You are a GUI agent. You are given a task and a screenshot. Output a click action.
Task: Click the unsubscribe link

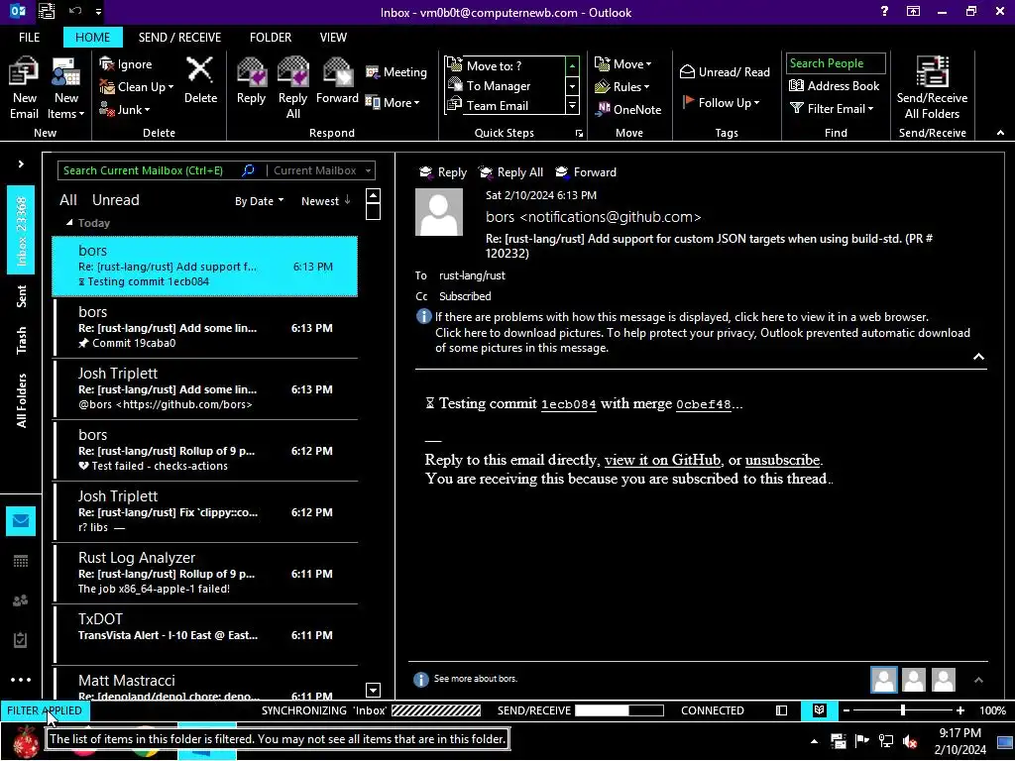pos(782,460)
